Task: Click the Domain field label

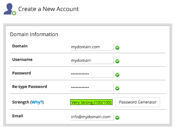Action: [20, 46]
